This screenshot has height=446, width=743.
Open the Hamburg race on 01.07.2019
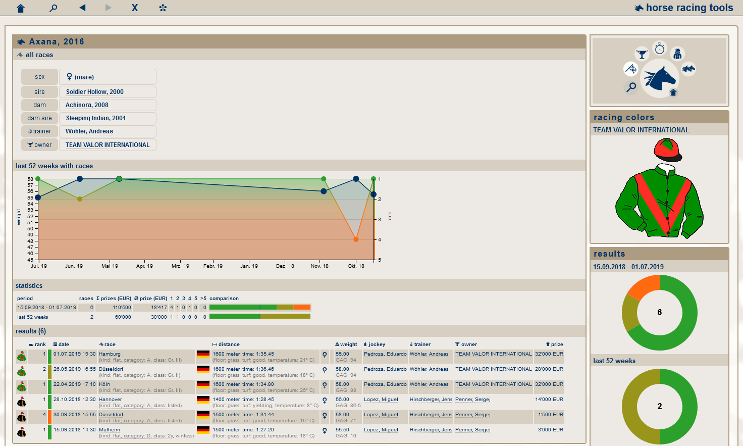coord(110,354)
